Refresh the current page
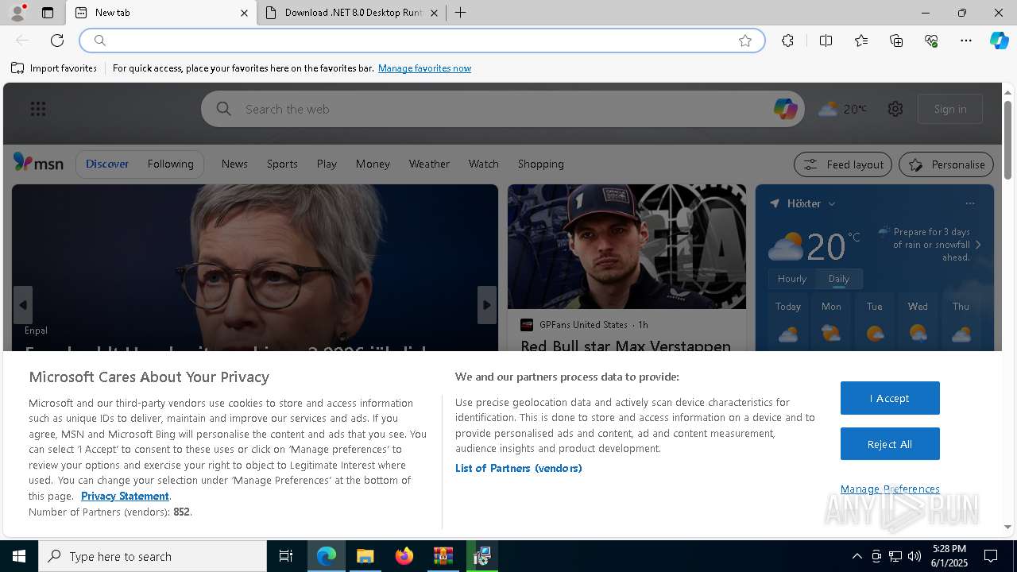Image resolution: width=1017 pixels, height=572 pixels. tap(57, 41)
